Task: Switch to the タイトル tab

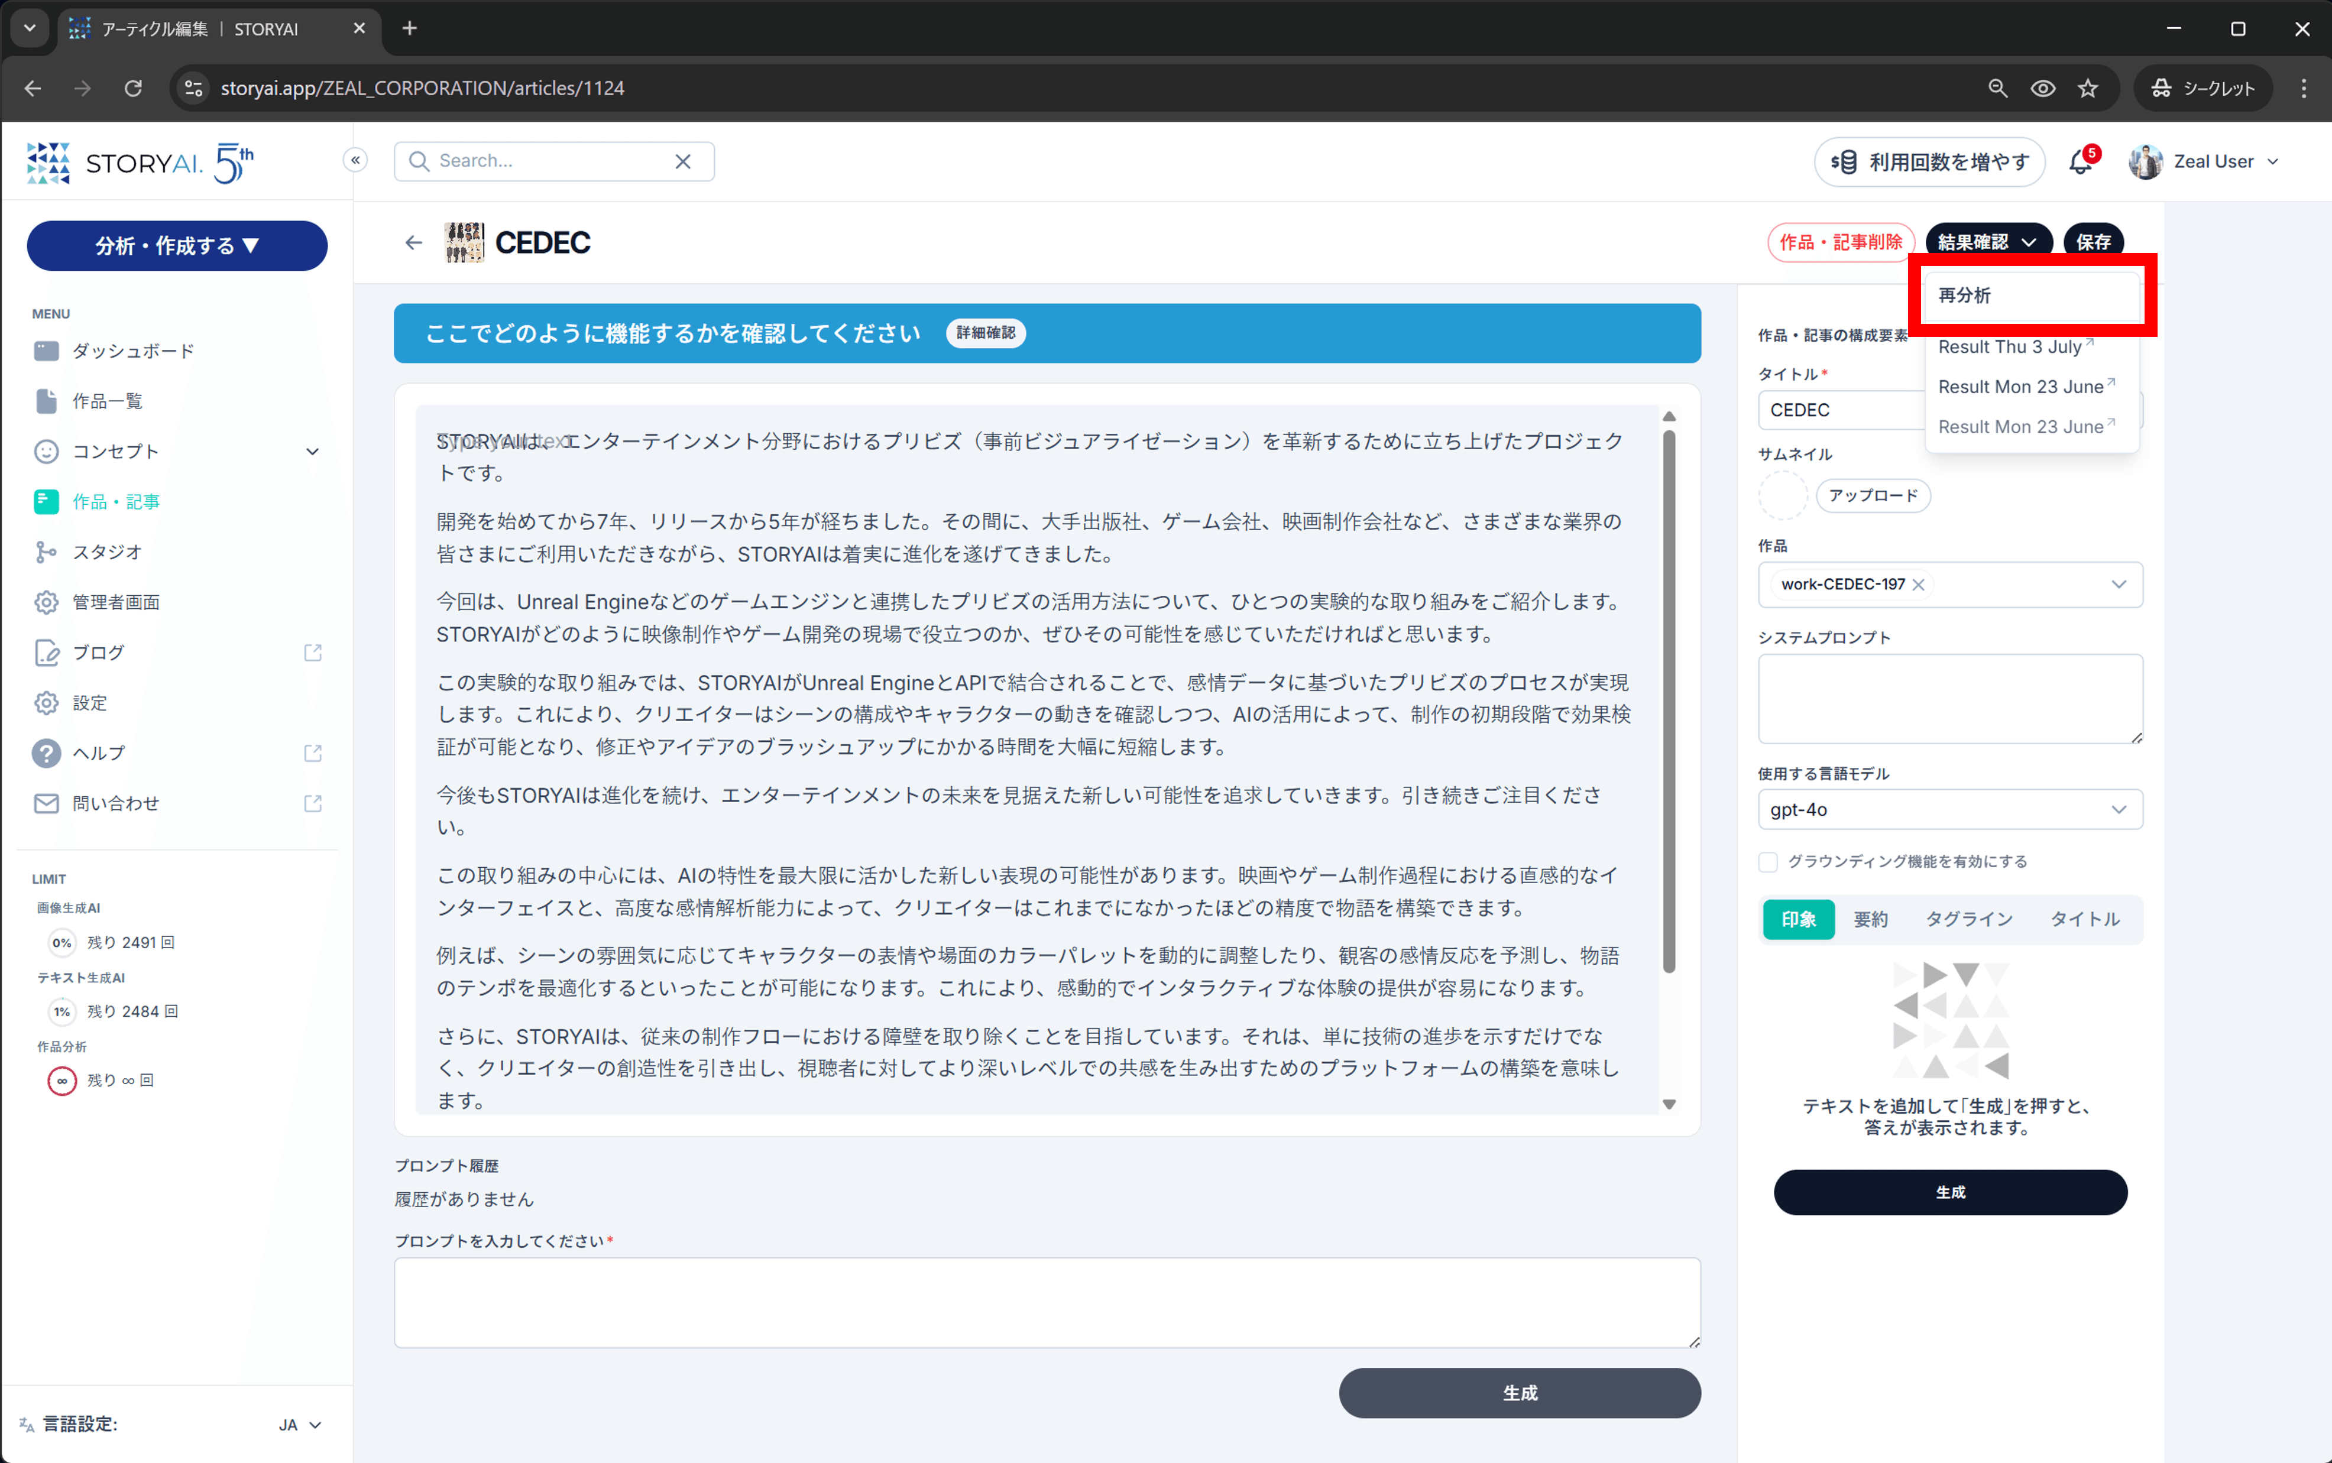Action: coord(2084,919)
